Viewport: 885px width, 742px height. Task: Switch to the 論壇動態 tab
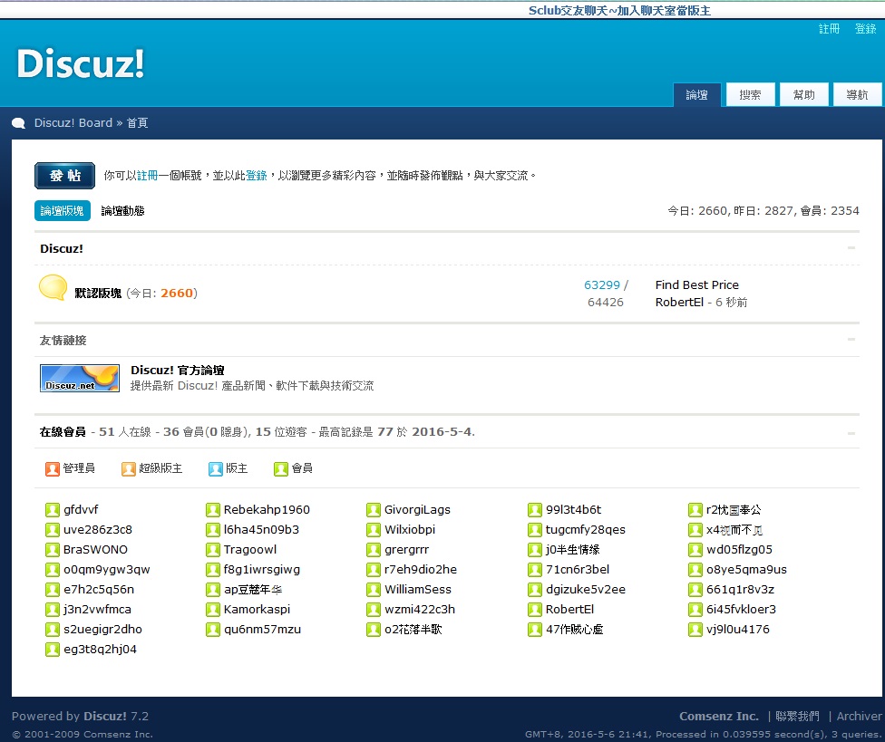point(123,211)
